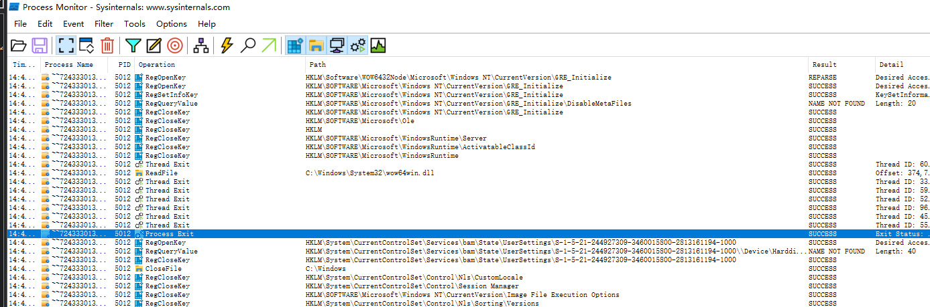Click the 'Thread ID: 96' detail cell

tap(903, 208)
